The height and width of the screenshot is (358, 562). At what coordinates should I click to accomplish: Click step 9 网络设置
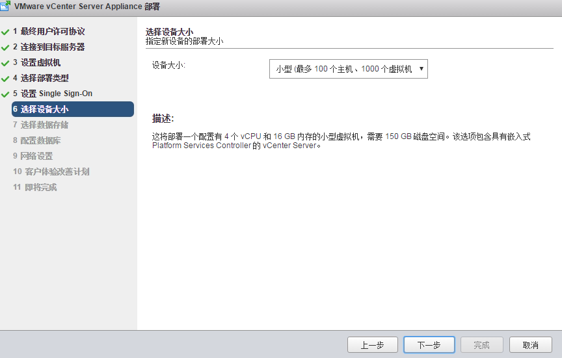click(33, 156)
